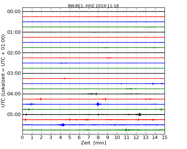Click x-axis tick label 12
187x149 pixels.
tap(136, 137)
